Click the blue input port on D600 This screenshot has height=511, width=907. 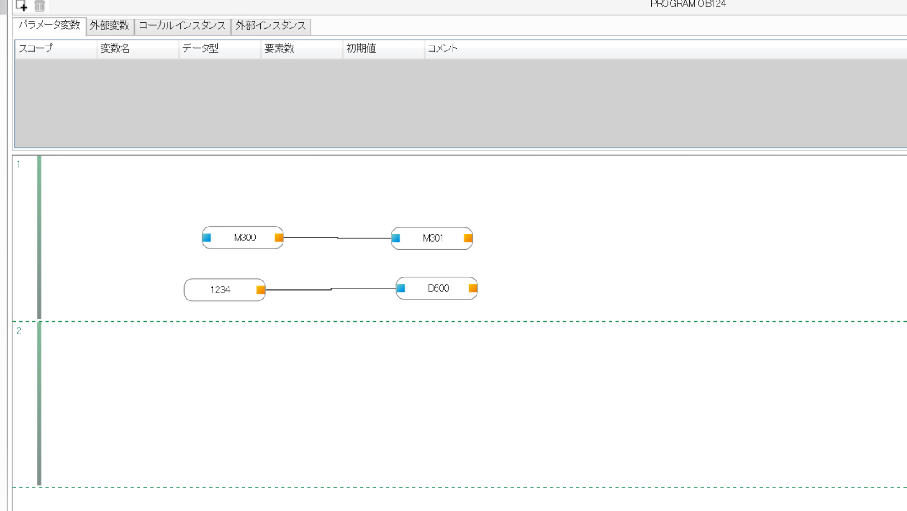[401, 288]
